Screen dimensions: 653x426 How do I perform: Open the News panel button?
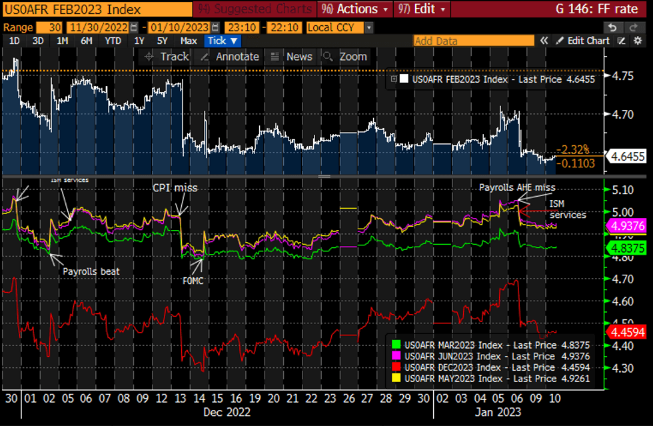(275, 57)
